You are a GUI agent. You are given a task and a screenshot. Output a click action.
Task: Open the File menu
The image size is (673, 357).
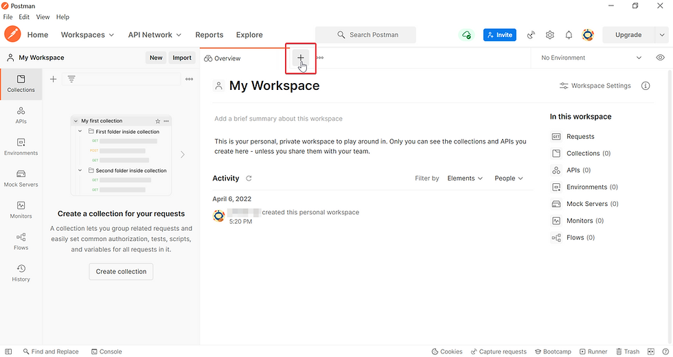click(x=8, y=16)
